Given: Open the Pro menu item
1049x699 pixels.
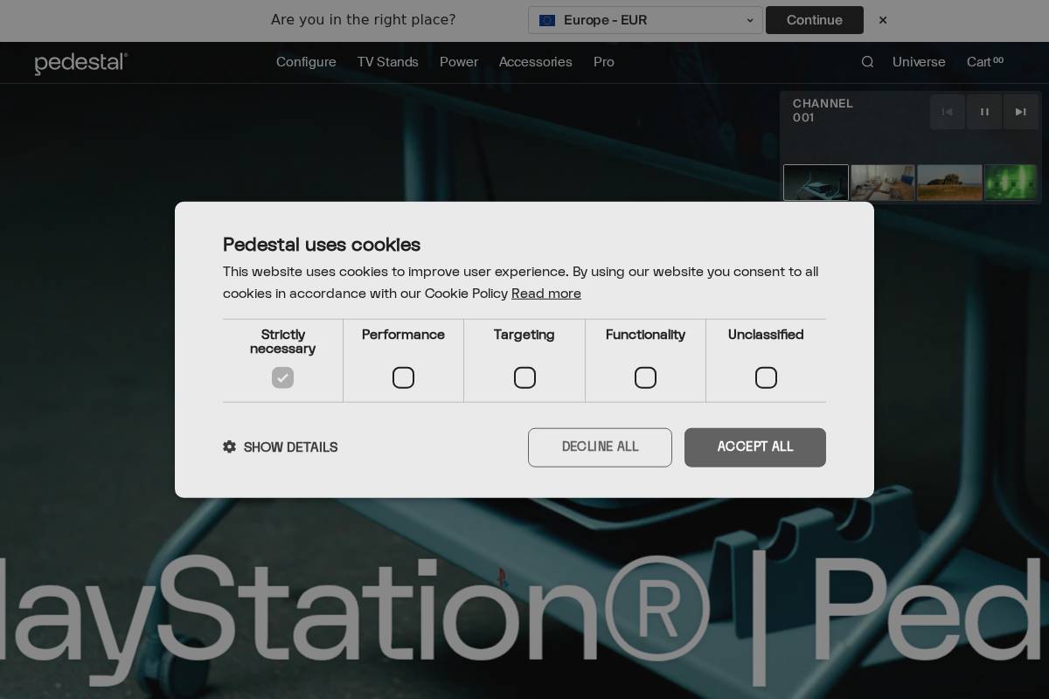Looking at the screenshot, I should (604, 62).
